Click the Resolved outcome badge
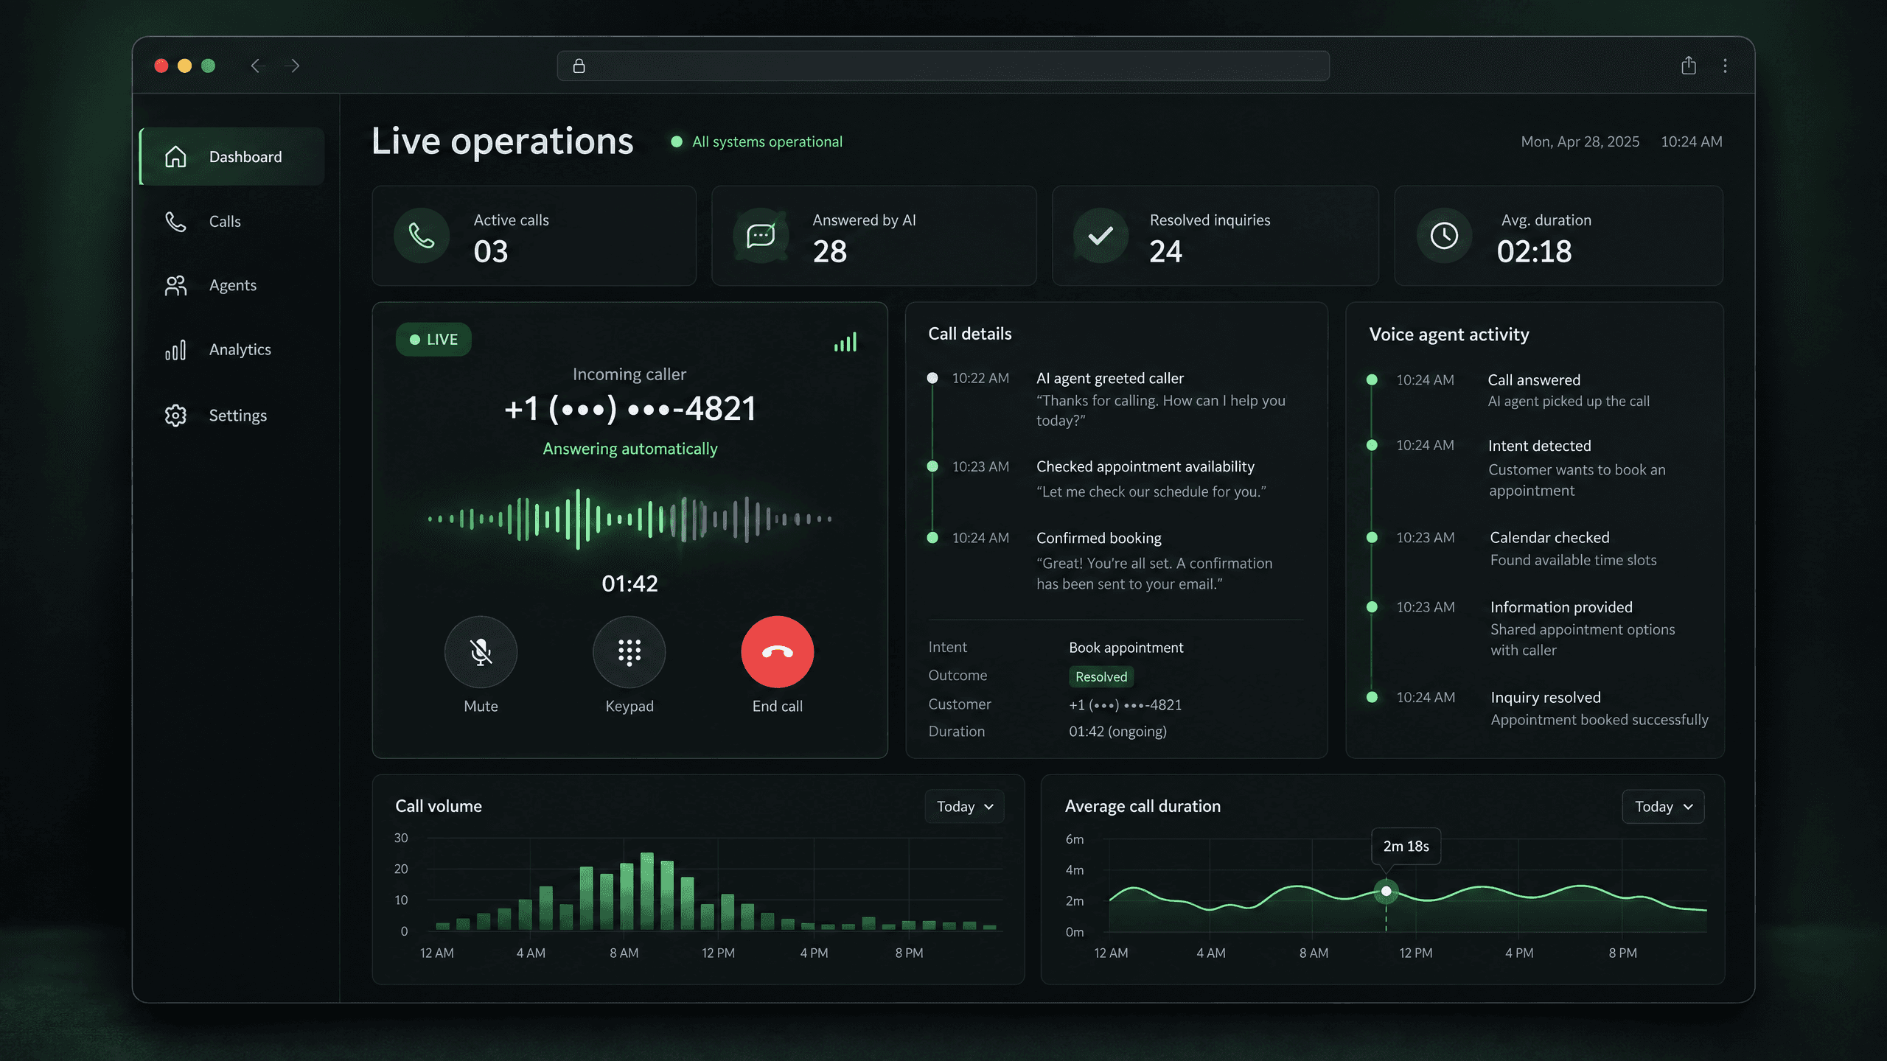 click(x=1101, y=676)
